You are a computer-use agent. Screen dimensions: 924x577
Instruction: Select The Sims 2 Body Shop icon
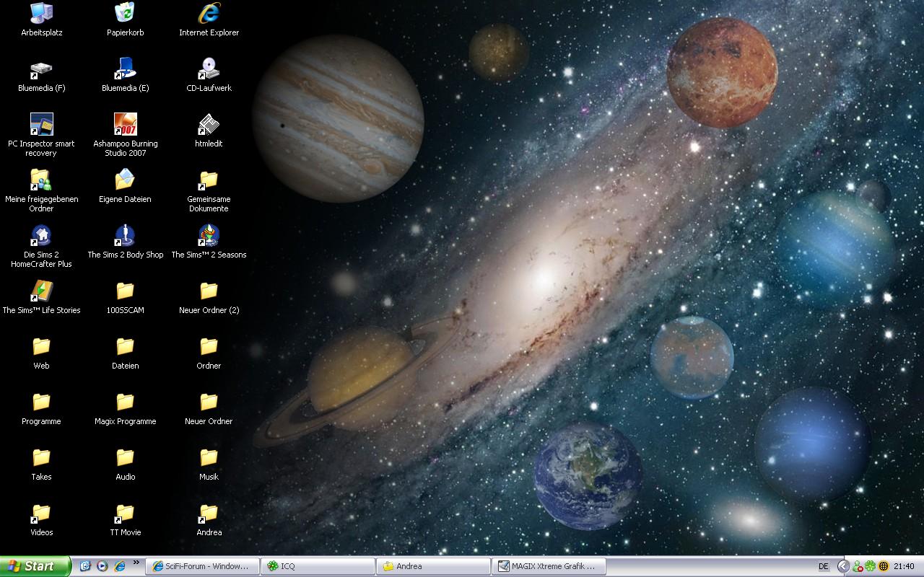tap(125, 236)
